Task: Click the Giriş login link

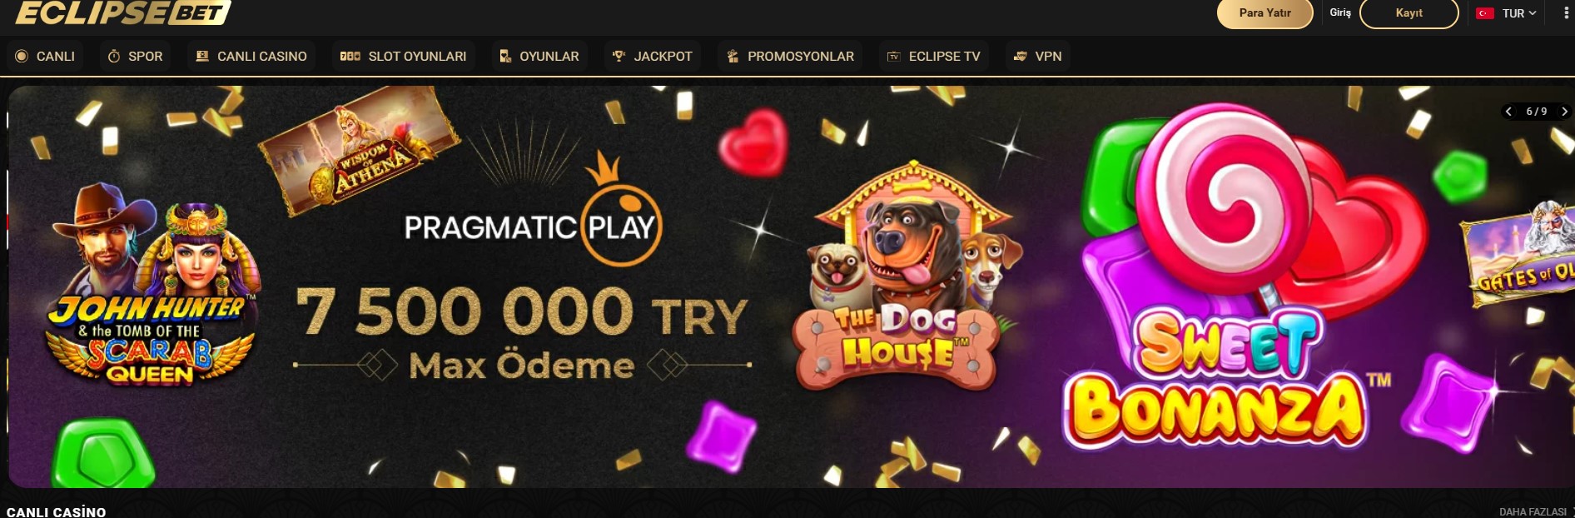Action: point(1340,12)
